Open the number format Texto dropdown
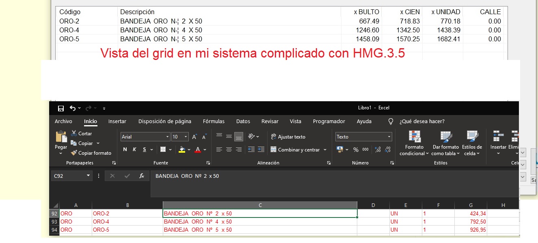538x243 pixels. (389, 137)
